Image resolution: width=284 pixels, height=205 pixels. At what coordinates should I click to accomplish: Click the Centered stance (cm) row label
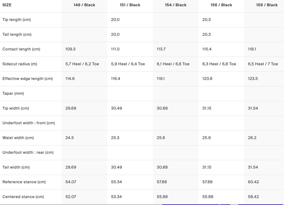click(x=23, y=197)
